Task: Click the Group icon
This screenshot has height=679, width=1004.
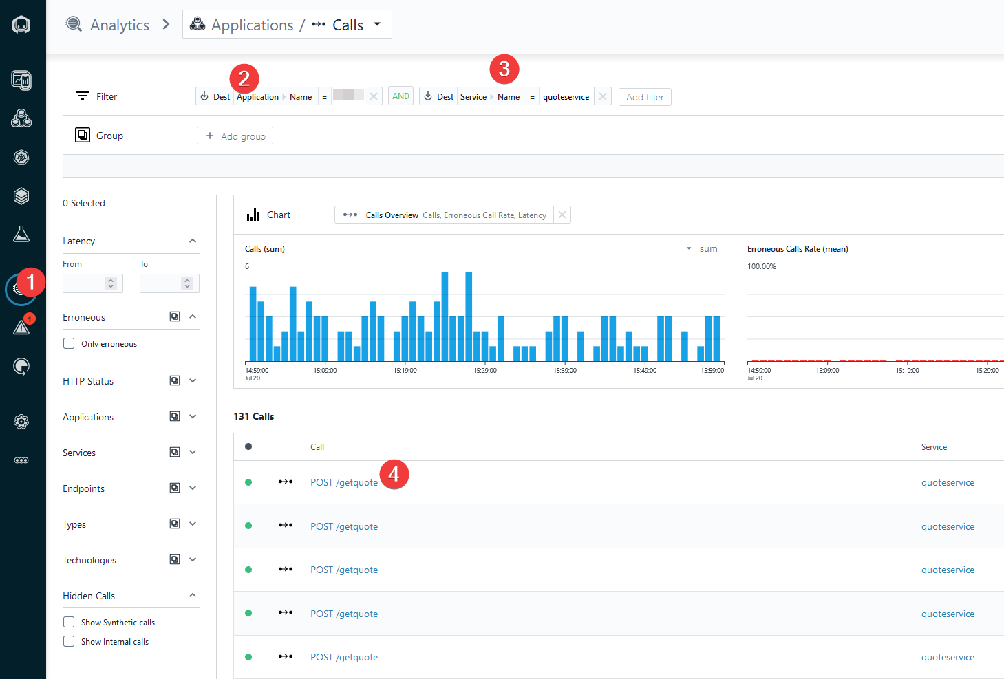Action: [83, 135]
